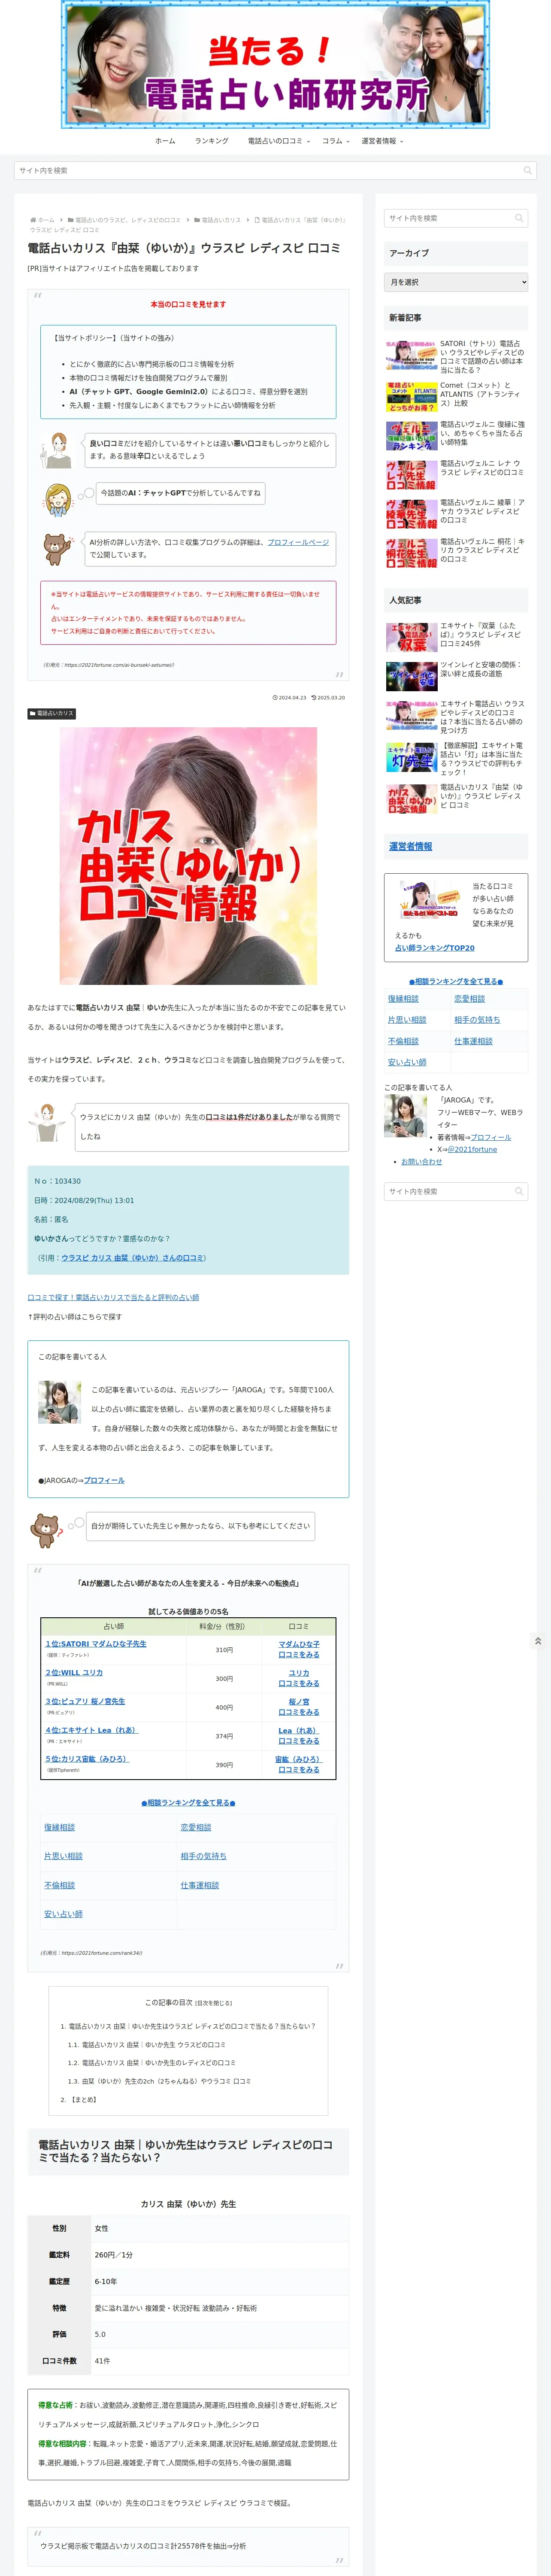Focus the bottom sidebar search field
This screenshot has width=551, height=2576.
click(456, 1191)
